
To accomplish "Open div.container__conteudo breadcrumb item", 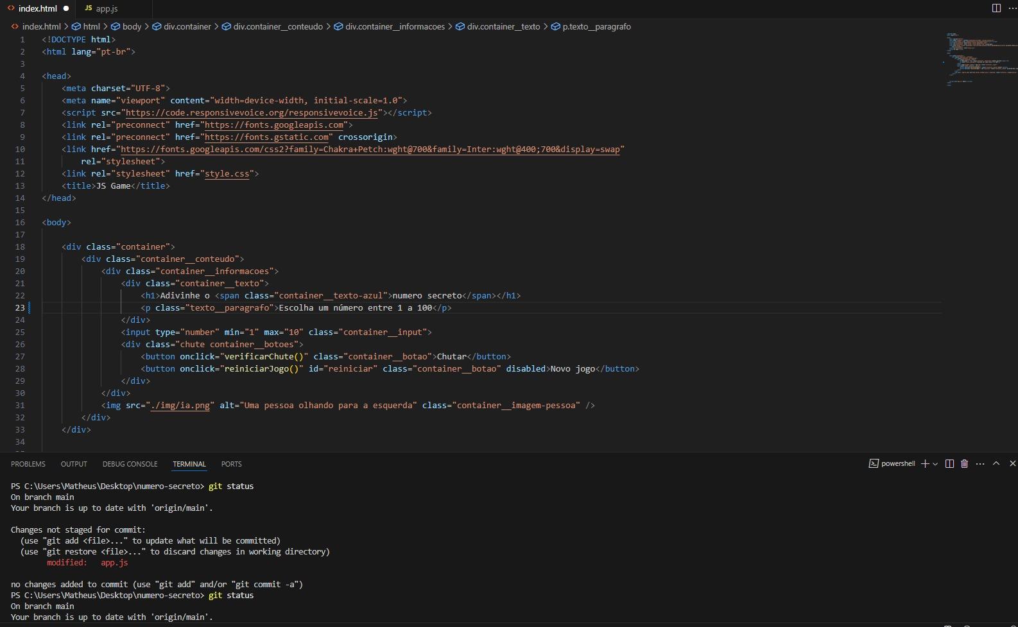I will tap(272, 26).
